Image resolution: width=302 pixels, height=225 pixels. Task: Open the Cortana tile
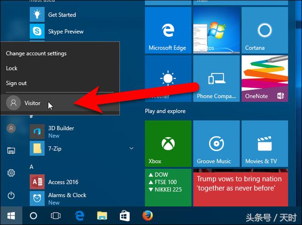(265, 30)
